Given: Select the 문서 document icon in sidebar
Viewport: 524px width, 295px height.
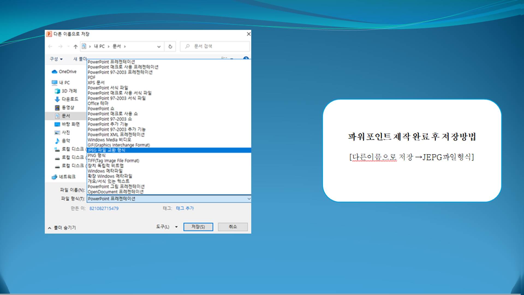Looking at the screenshot, I should [57, 116].
